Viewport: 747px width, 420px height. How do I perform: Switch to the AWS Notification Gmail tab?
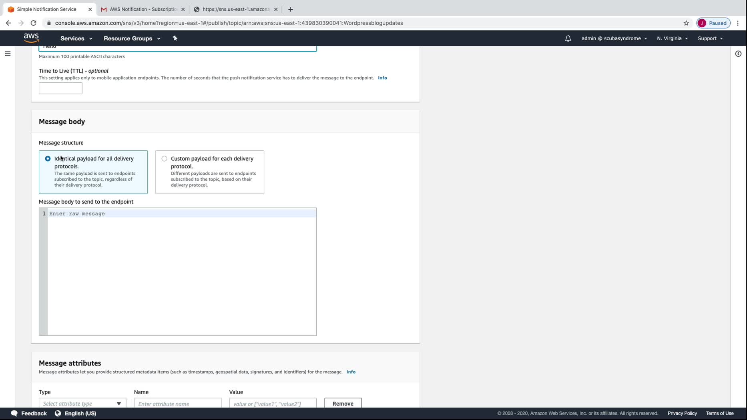[x=143, y=9]
